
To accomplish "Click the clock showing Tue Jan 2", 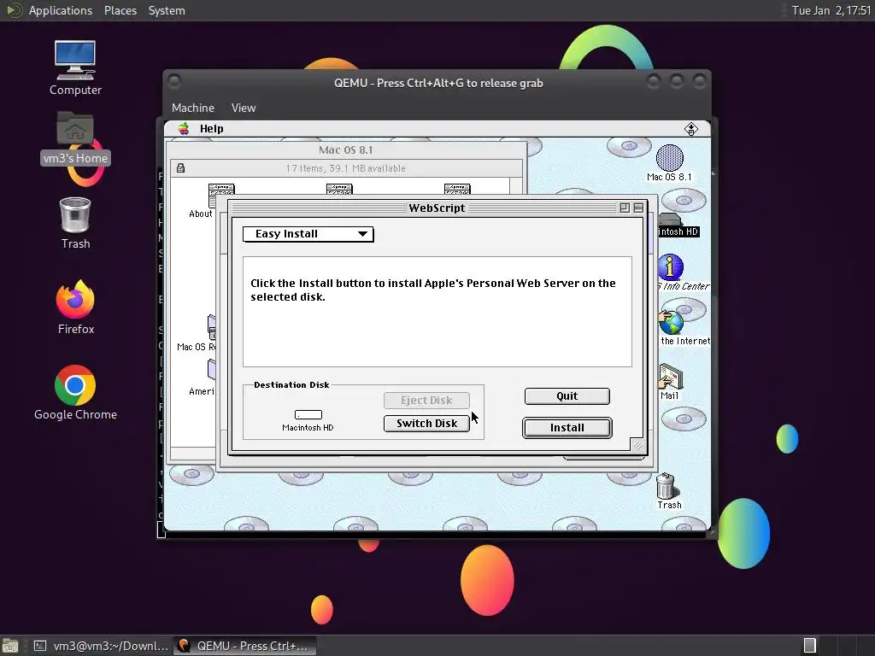I will [x=831, y=10].
